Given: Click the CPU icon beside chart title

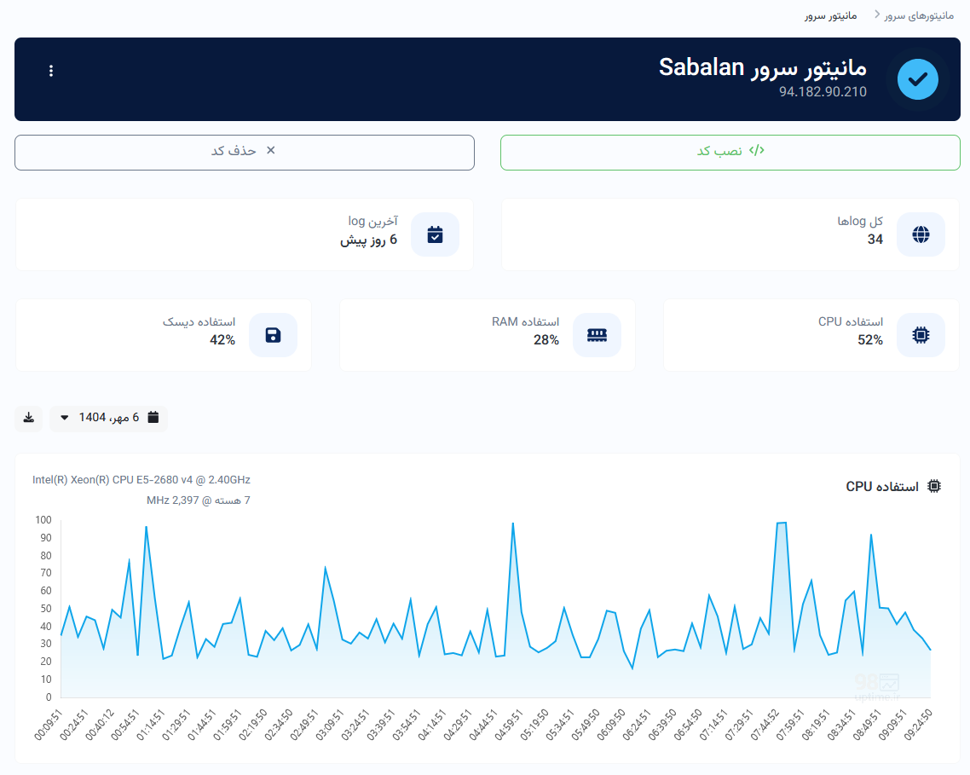Looking at the screenshot, I should pos(934,486).
